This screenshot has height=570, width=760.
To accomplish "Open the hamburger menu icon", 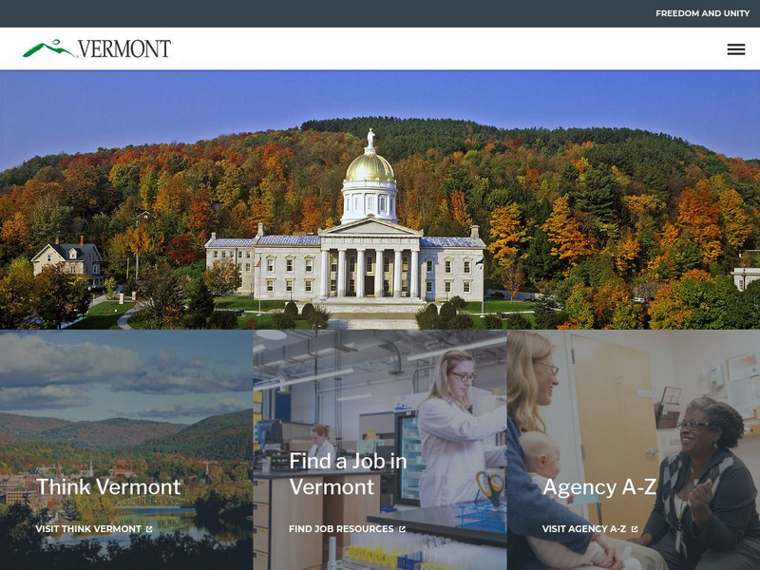I will coord(735,49).
